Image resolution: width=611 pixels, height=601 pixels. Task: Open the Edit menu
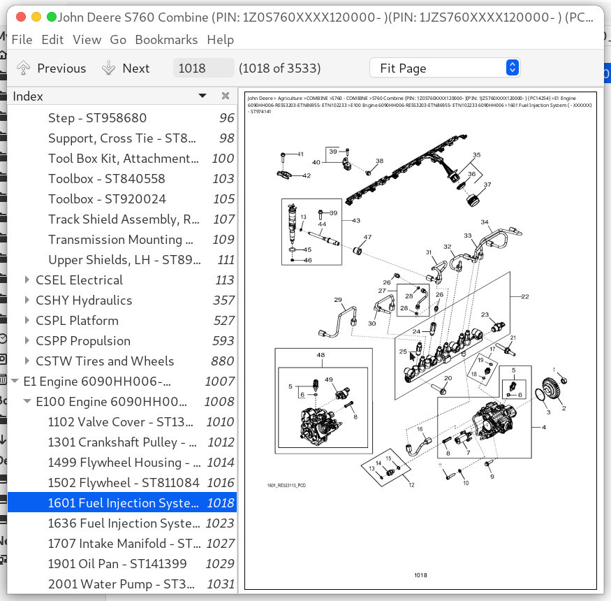point(52,39)
